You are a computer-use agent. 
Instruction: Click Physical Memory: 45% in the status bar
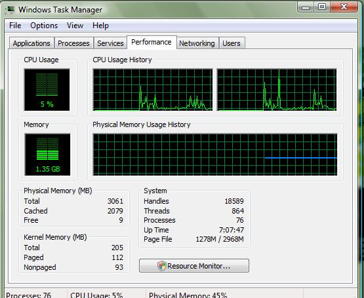[x=188, y=295]
